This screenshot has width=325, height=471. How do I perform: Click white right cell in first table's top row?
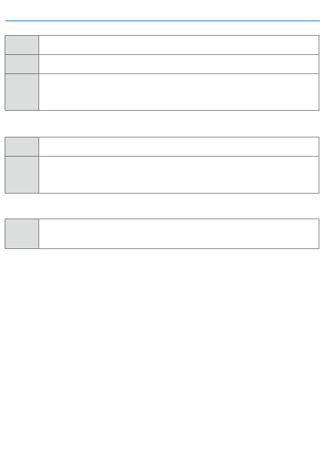[179, 45]
